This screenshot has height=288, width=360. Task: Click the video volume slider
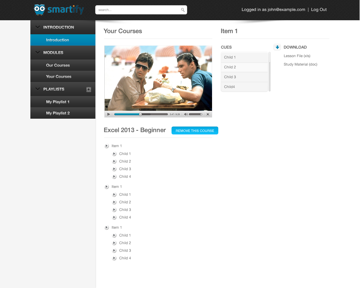(x=195, y=114)
